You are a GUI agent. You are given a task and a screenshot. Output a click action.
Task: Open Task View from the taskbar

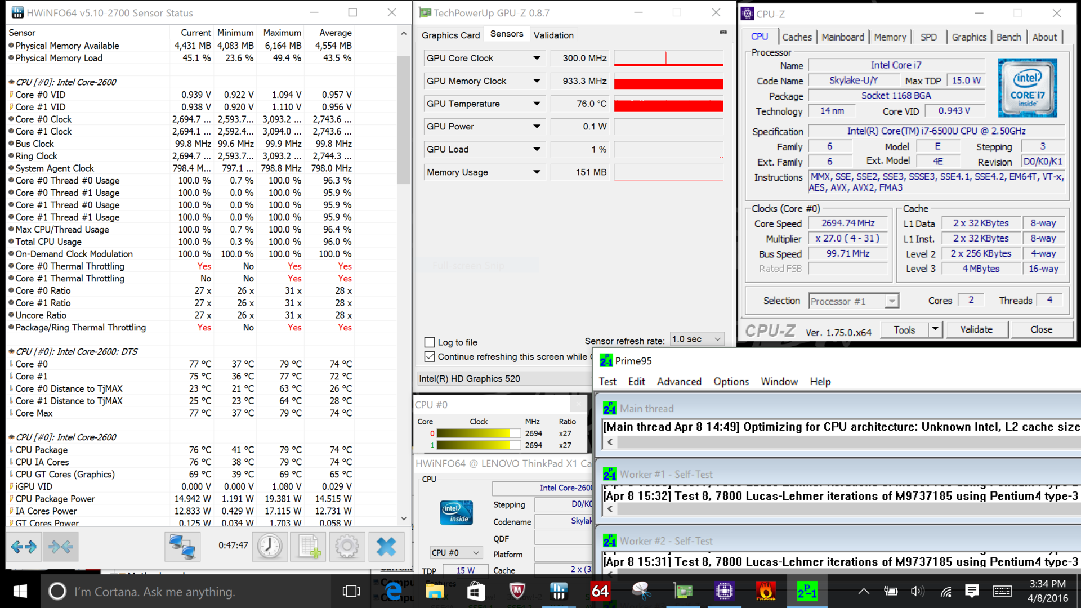click(351, 591)
